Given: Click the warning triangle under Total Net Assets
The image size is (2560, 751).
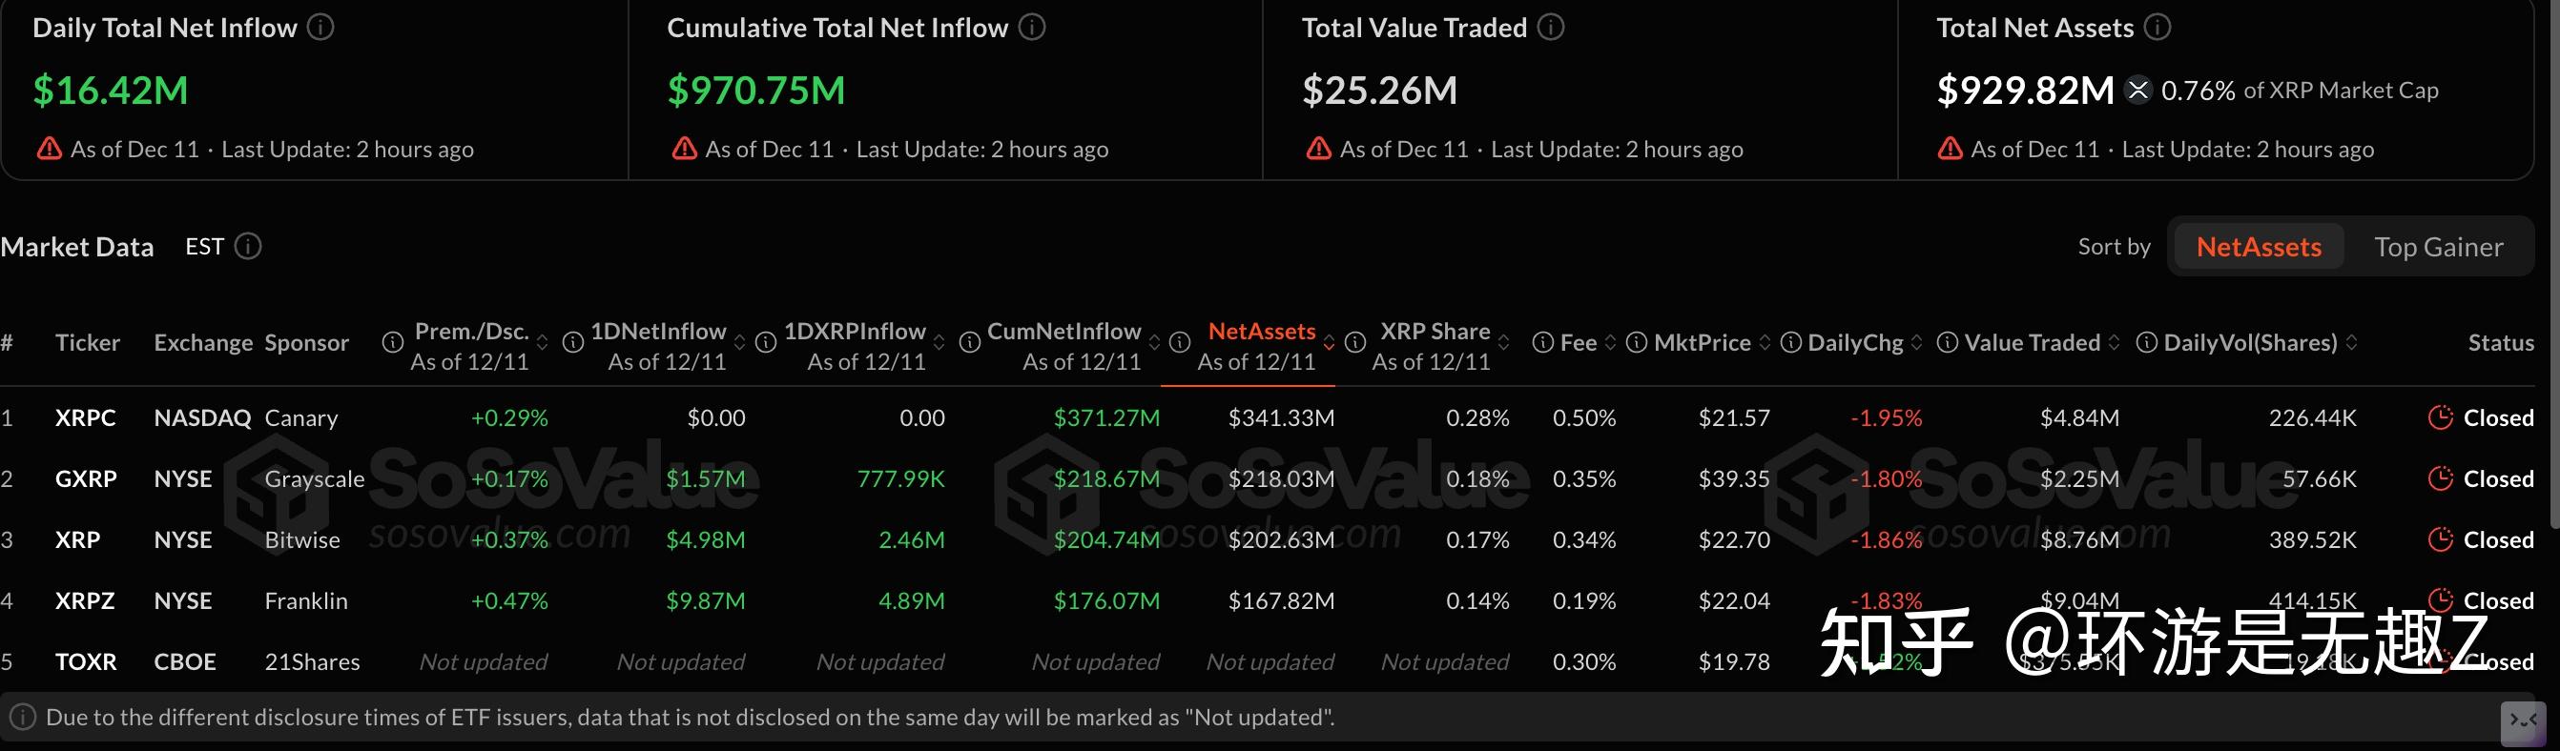Looking at the screenshot, I should [x=1949, y=148].
